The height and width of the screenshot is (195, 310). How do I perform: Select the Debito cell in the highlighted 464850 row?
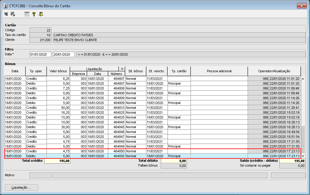[36, 156]
